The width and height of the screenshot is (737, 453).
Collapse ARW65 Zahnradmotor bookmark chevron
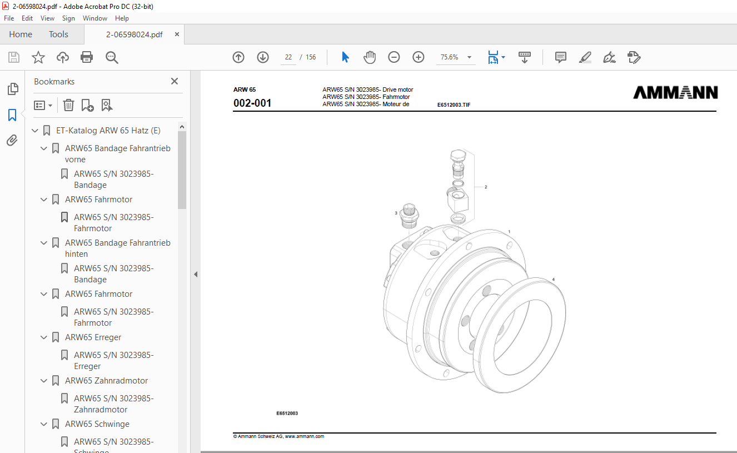point(44,381)
